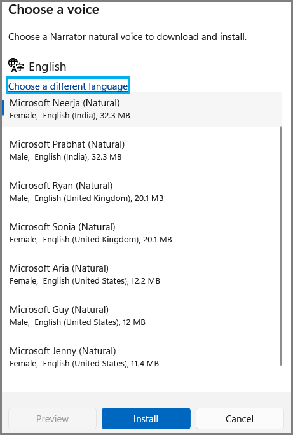Choose the Microsoft Sonia (Natural) voice
Viewport: 293px width, 435px height.
(x=142, y=233)
